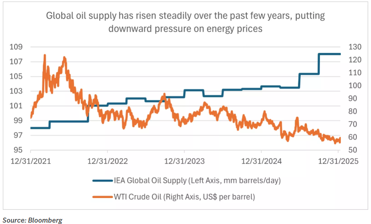Select the 100 right axis label
371x224 pixels.
pyautogui.click(x=355, y=86)
